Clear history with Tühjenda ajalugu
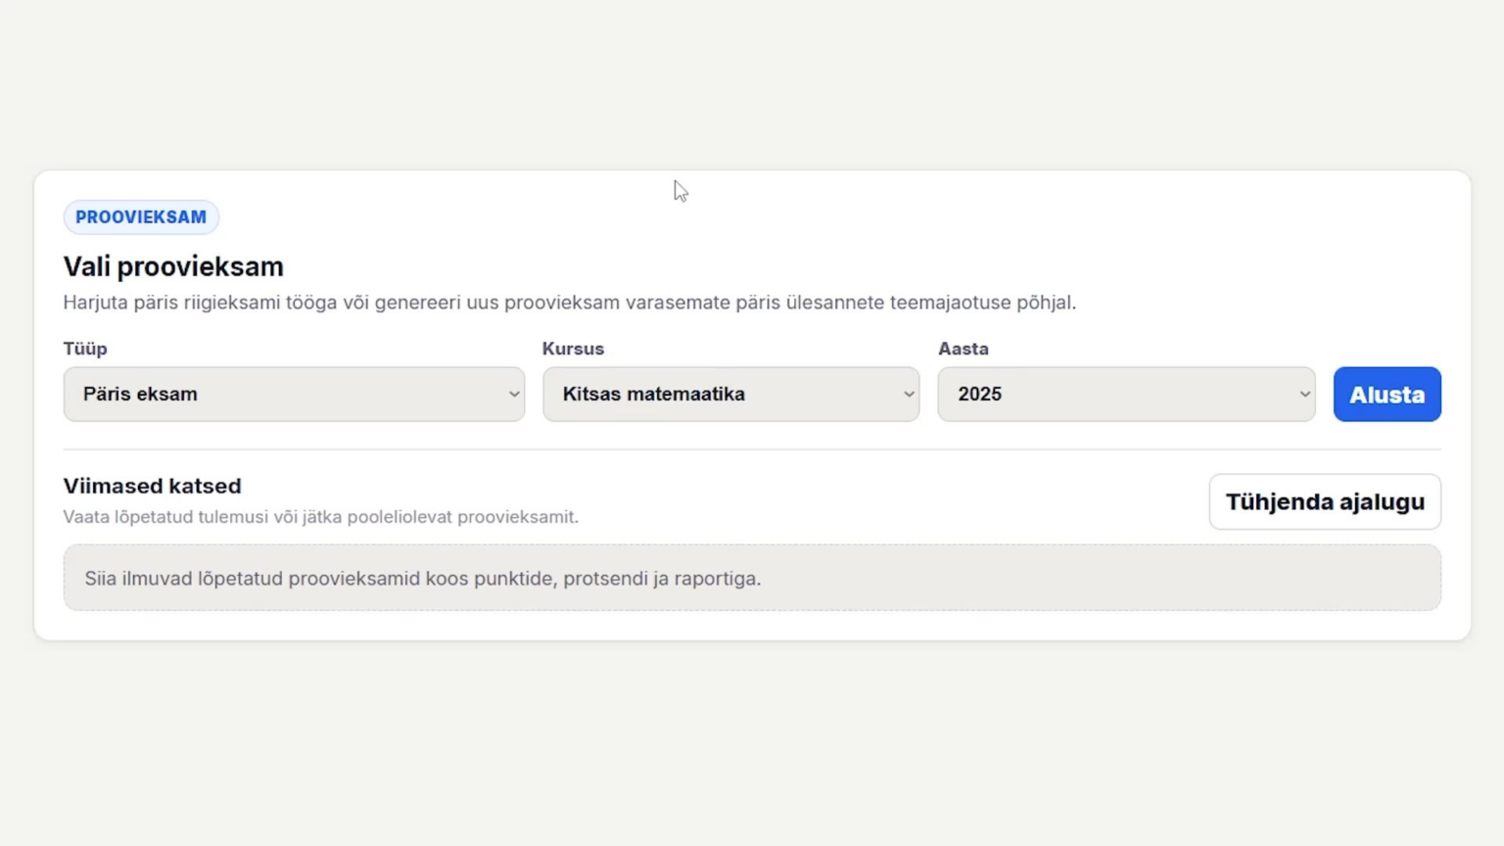This screenshot has width=1504, height=846. [1325, 501]
